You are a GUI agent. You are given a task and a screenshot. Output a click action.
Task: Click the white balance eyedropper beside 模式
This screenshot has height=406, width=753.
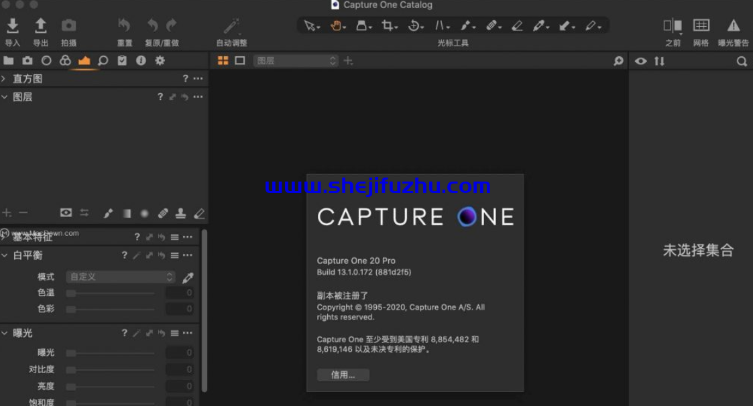coord(188,277)
